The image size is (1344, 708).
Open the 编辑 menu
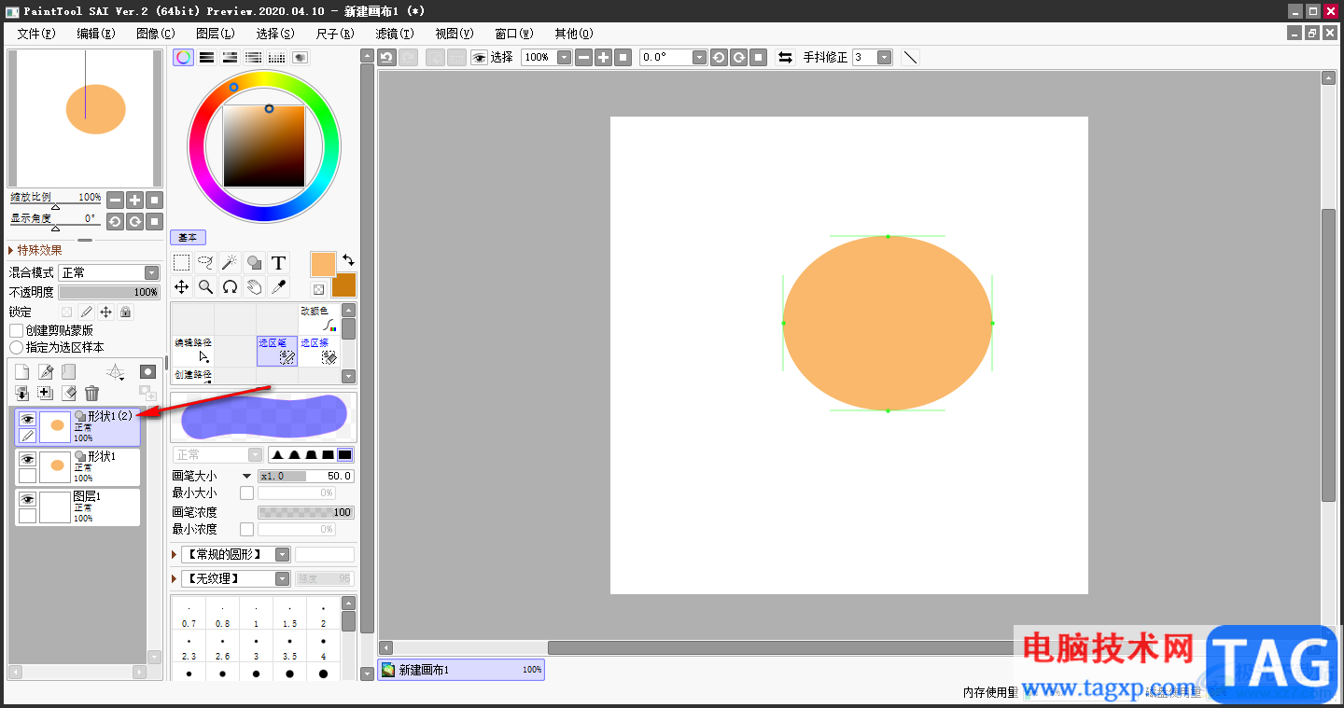96,34
